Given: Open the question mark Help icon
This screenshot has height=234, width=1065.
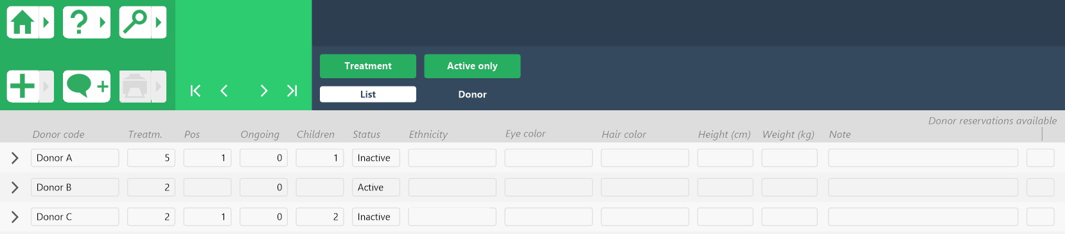Looking at the screenshot, I should point(78,22).
